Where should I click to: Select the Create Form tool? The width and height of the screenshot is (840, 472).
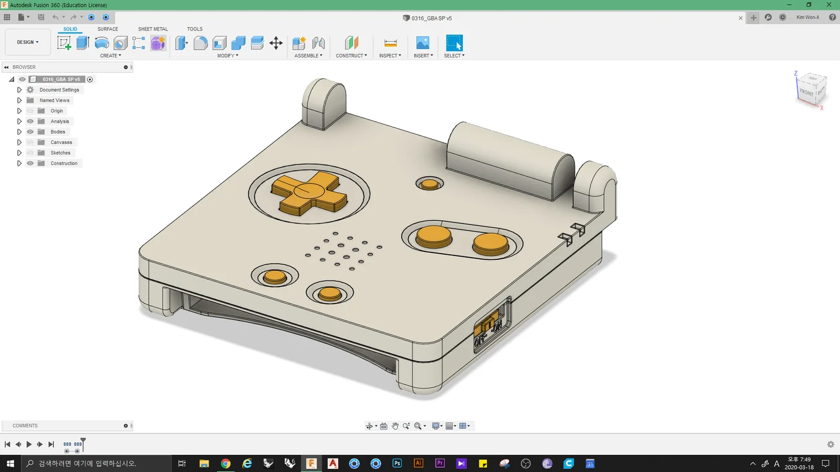(x=158, y=43)
